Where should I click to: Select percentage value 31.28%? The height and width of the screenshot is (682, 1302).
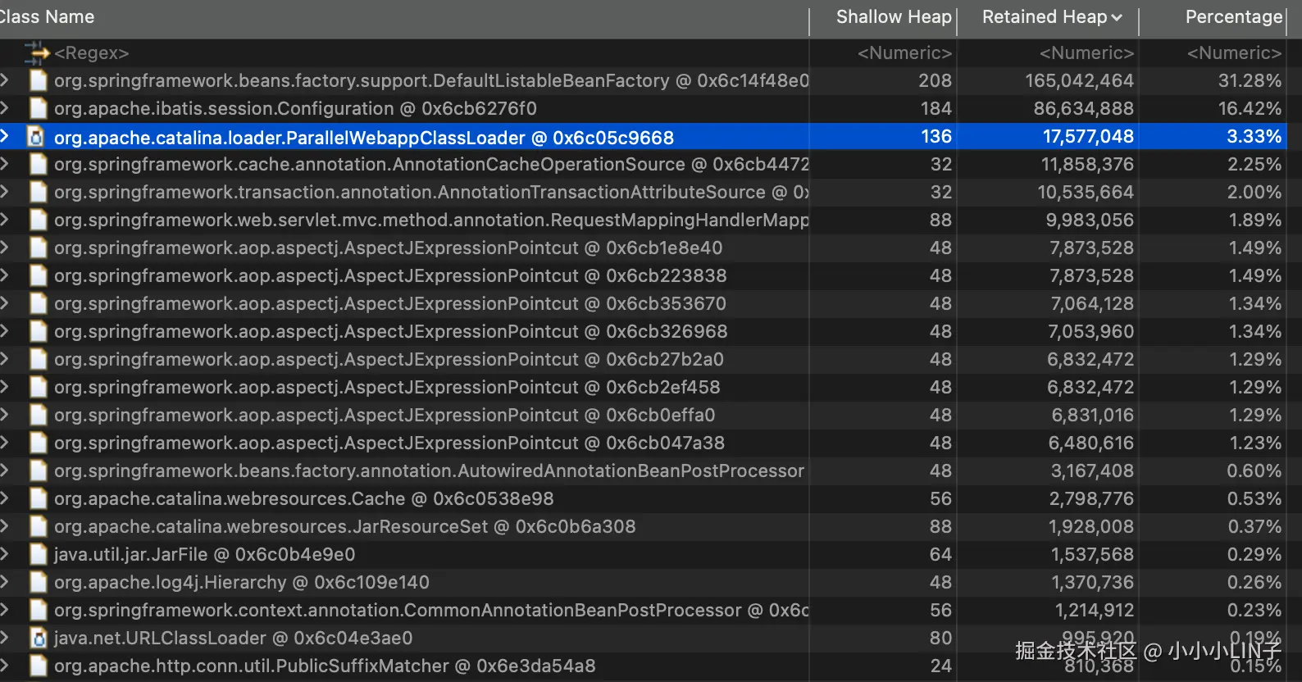pyautogui.click(x=1250, y=80)
